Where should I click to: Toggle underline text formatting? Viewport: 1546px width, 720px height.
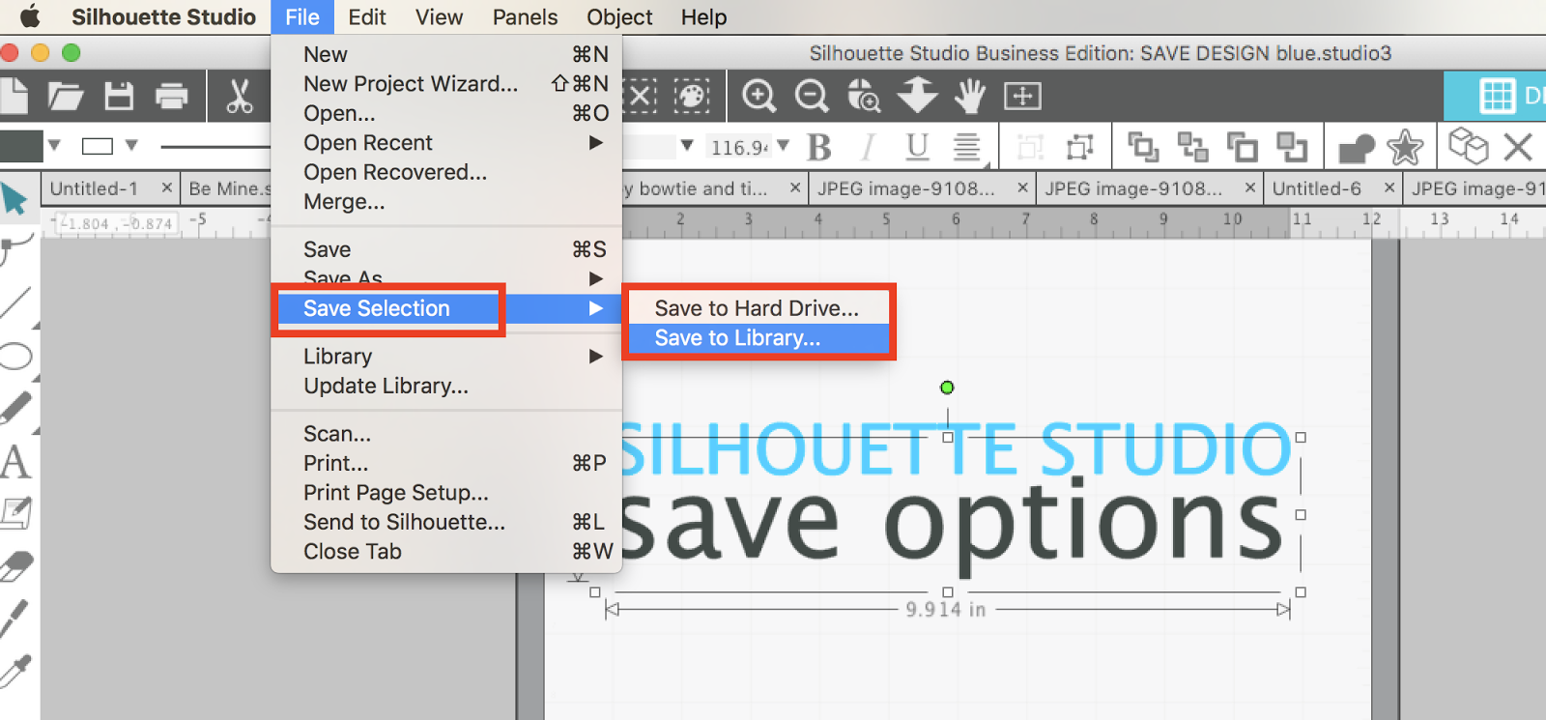point(917,147)
